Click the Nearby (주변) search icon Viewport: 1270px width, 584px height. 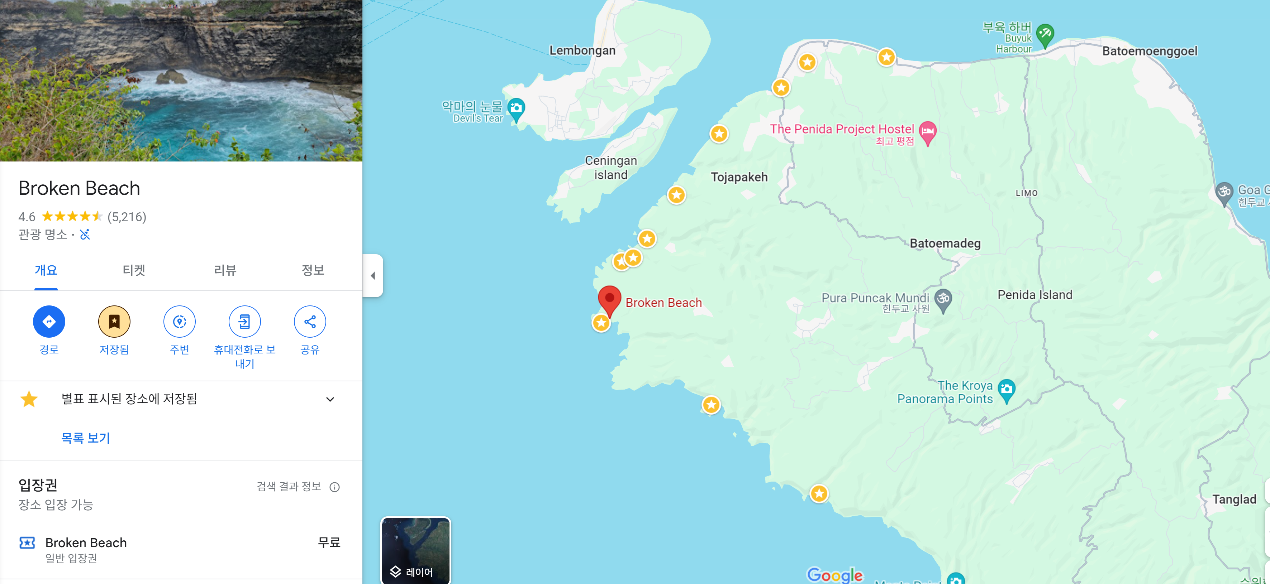(x=180, y=322)
